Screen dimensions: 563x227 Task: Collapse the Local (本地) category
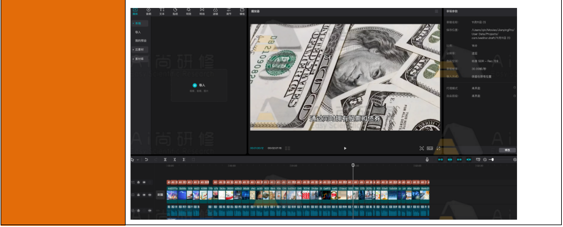pos(140,23)
